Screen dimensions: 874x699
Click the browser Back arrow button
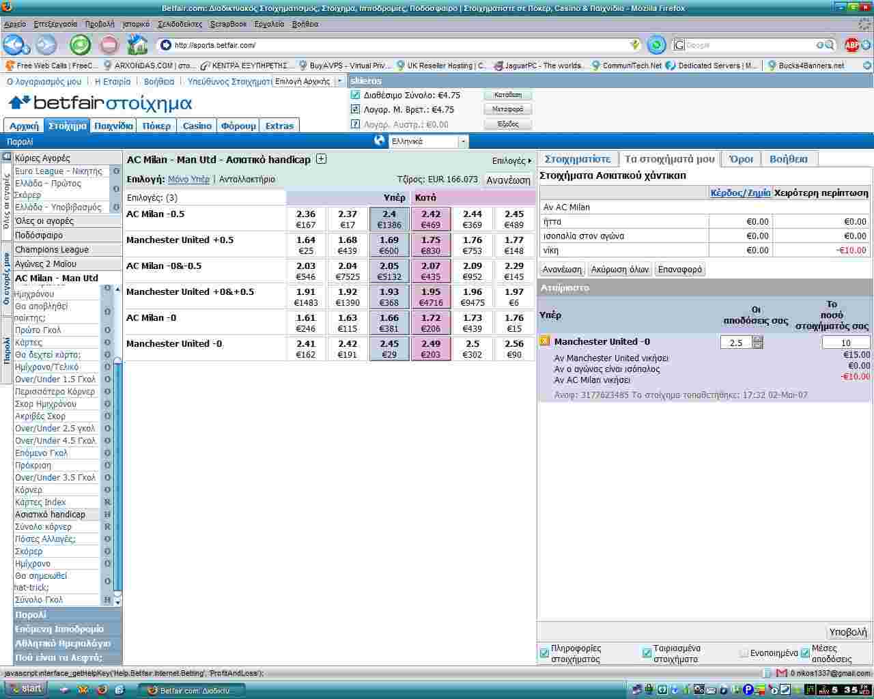15,45
